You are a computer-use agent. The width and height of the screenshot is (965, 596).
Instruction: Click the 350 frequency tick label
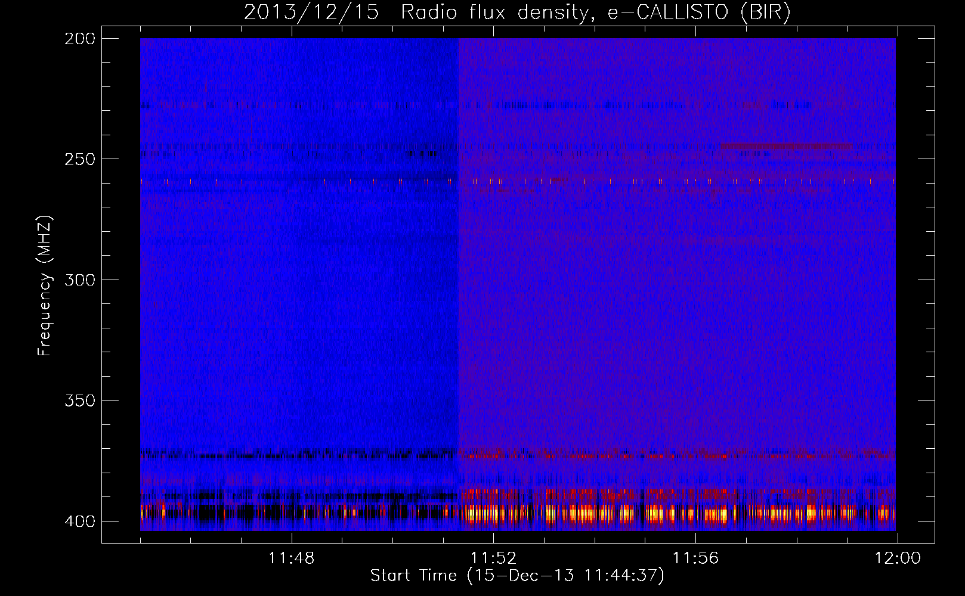pyautogui.click(x=80, y=400)
